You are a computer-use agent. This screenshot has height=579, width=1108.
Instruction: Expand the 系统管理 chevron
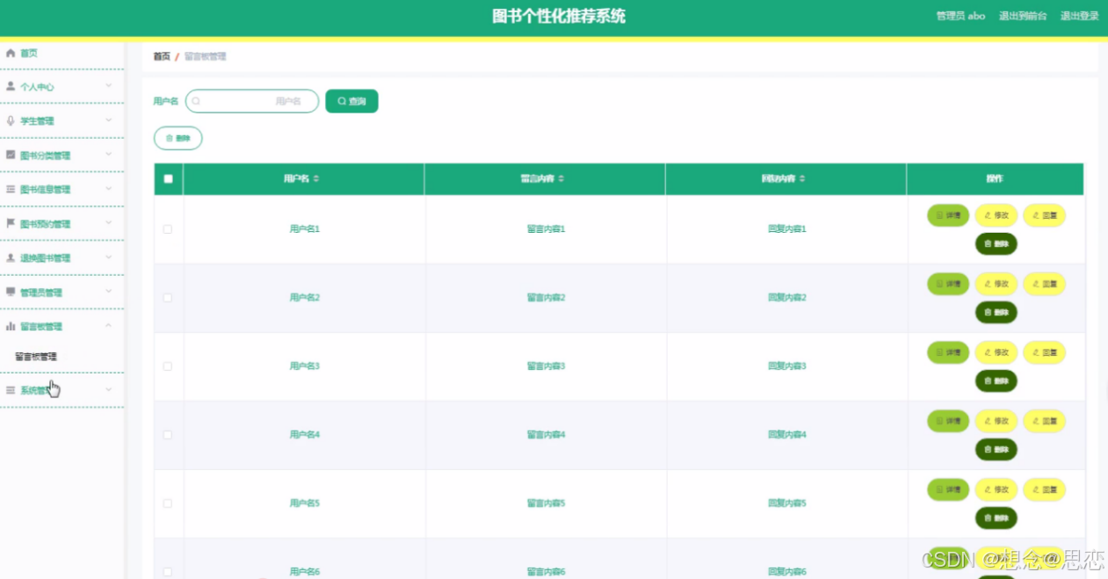point(109,389)
